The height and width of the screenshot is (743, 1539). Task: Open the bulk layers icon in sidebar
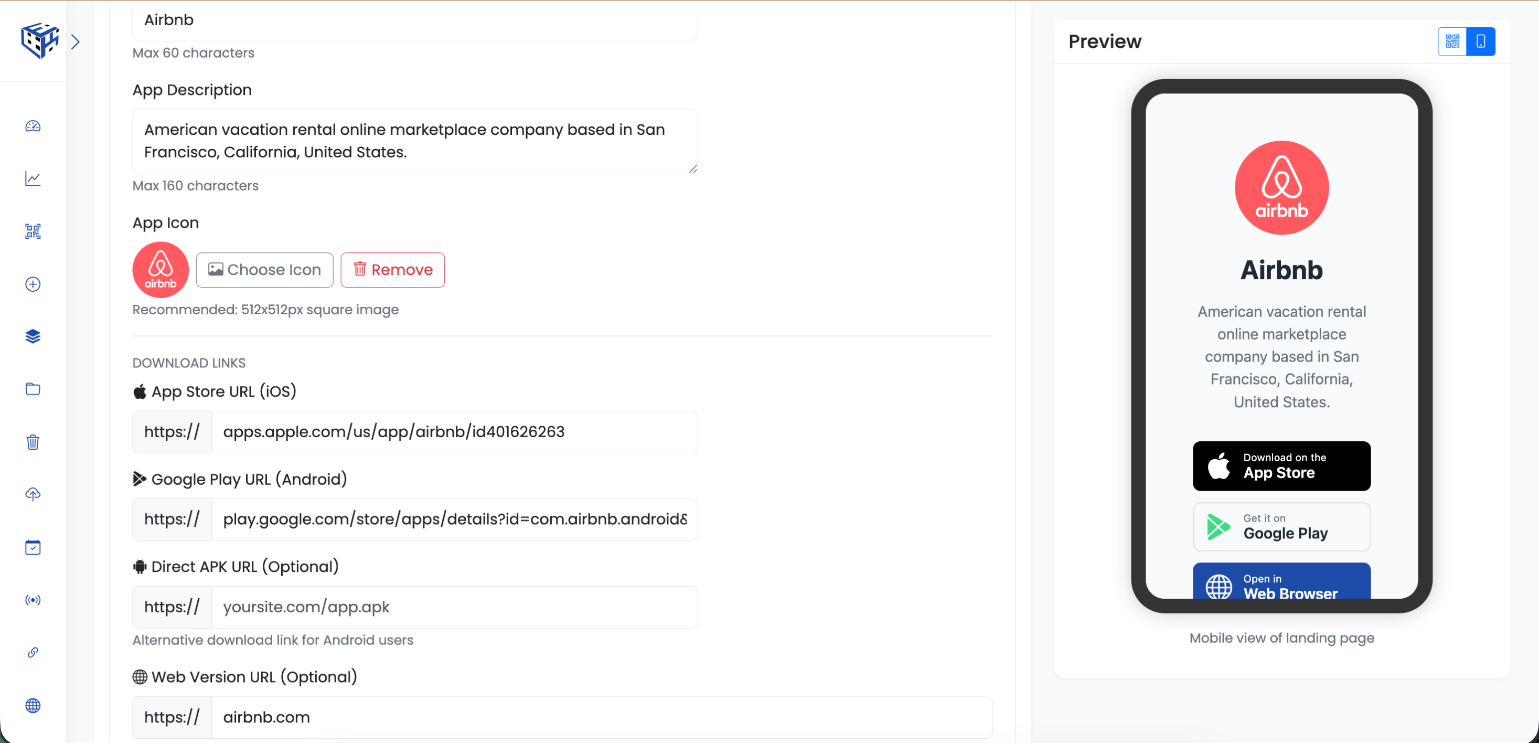click(x=33, y=336)
